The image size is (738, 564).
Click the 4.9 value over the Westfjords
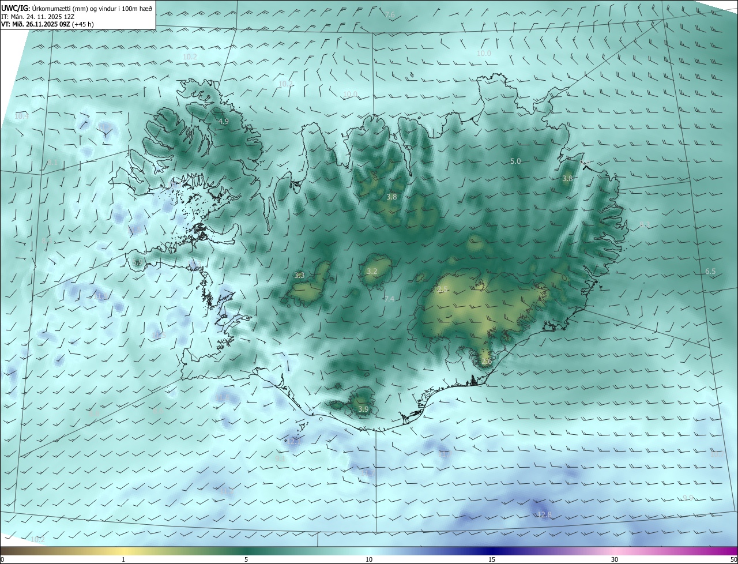tap(224, 122)
